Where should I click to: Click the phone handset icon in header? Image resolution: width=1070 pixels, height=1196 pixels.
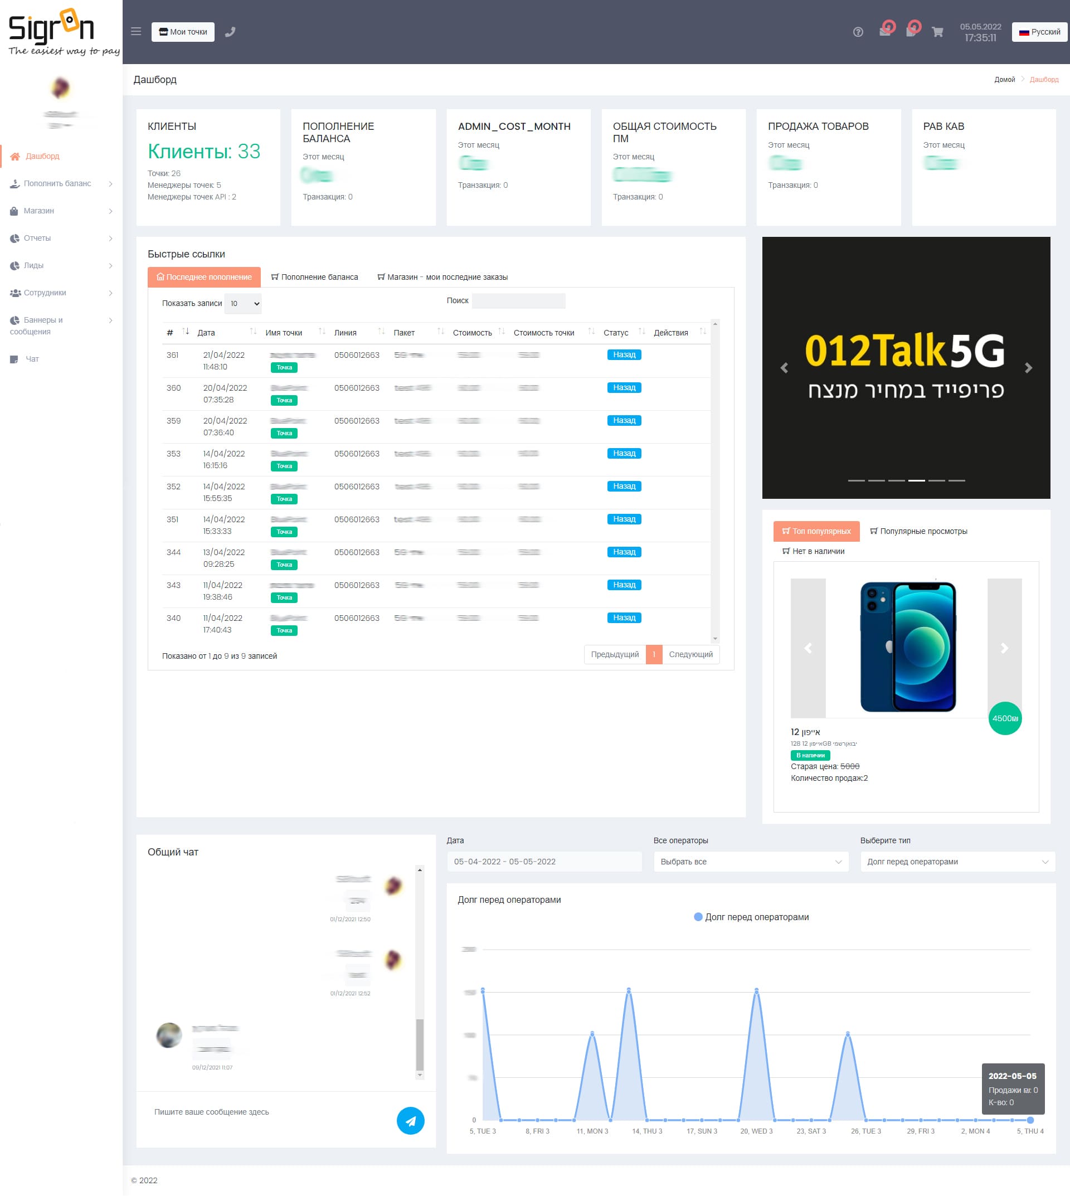point(231,32)
